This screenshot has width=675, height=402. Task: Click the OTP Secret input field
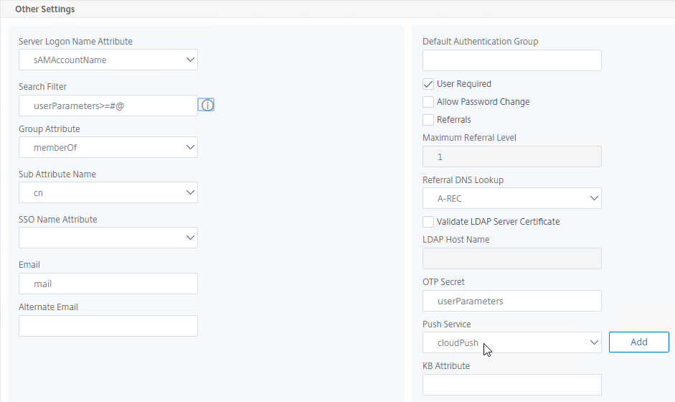[512, 301]
